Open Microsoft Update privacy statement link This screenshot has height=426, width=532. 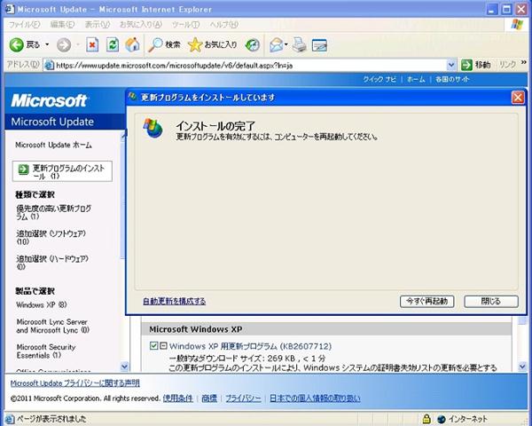(75, 383)
